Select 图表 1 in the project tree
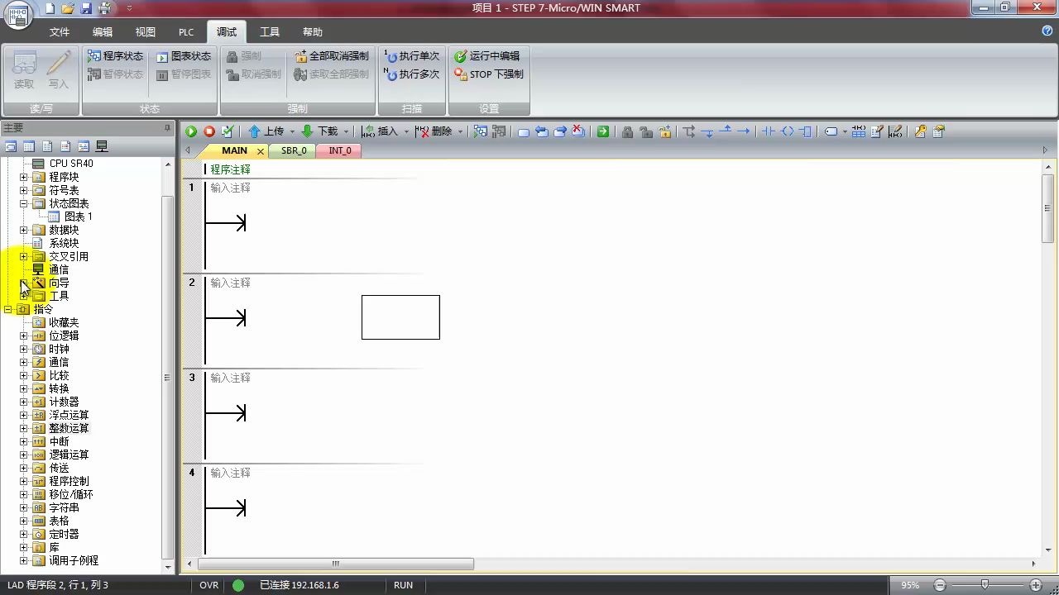This screenshot has height=595, width=1059. click(x=79, y=217)
